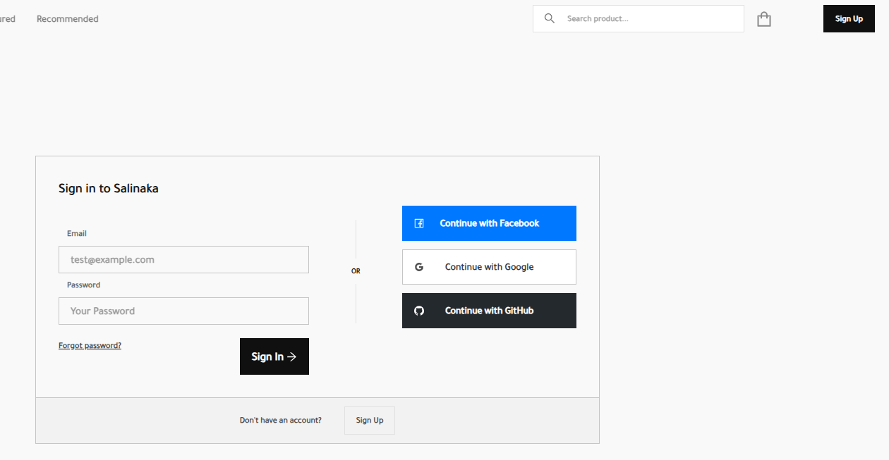Screen dimensions: 889x460
Task: Click the magnifying glass search icon
Action: click(549, 18)
